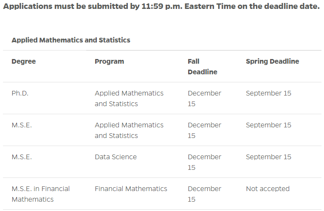The width and height of the screenshot is (324, 211).
Task: Click the Spring Deadline column header
Action: pos(273,62)
